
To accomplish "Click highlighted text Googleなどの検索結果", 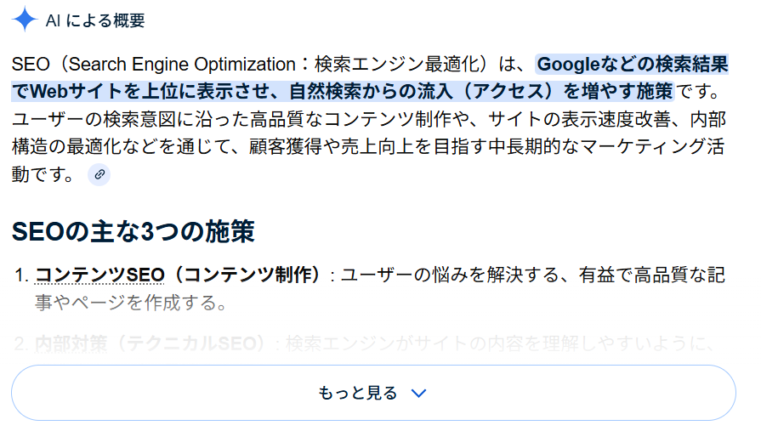I will click(633, 64).
